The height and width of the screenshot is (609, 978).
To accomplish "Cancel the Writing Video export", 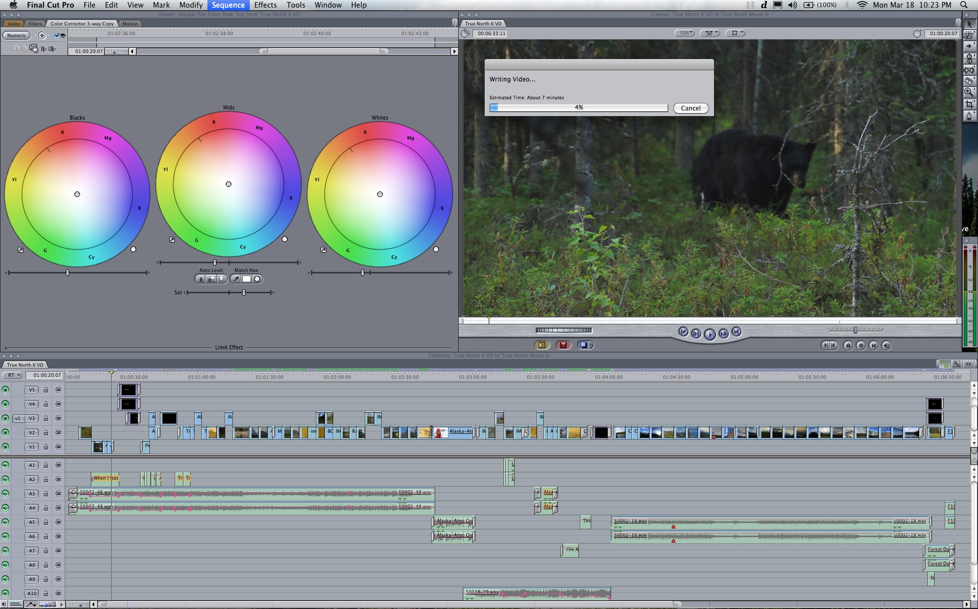I will pos(691,108).
